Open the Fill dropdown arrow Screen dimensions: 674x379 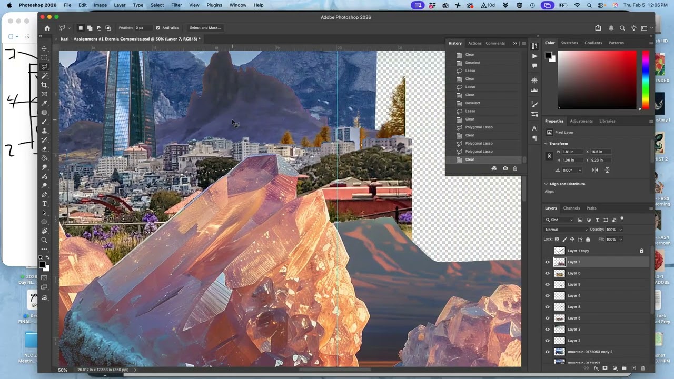(620, 240)
